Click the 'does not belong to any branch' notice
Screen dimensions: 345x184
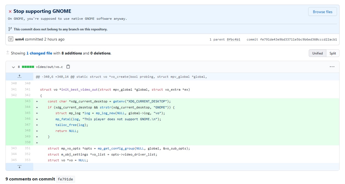pos(60,29)
